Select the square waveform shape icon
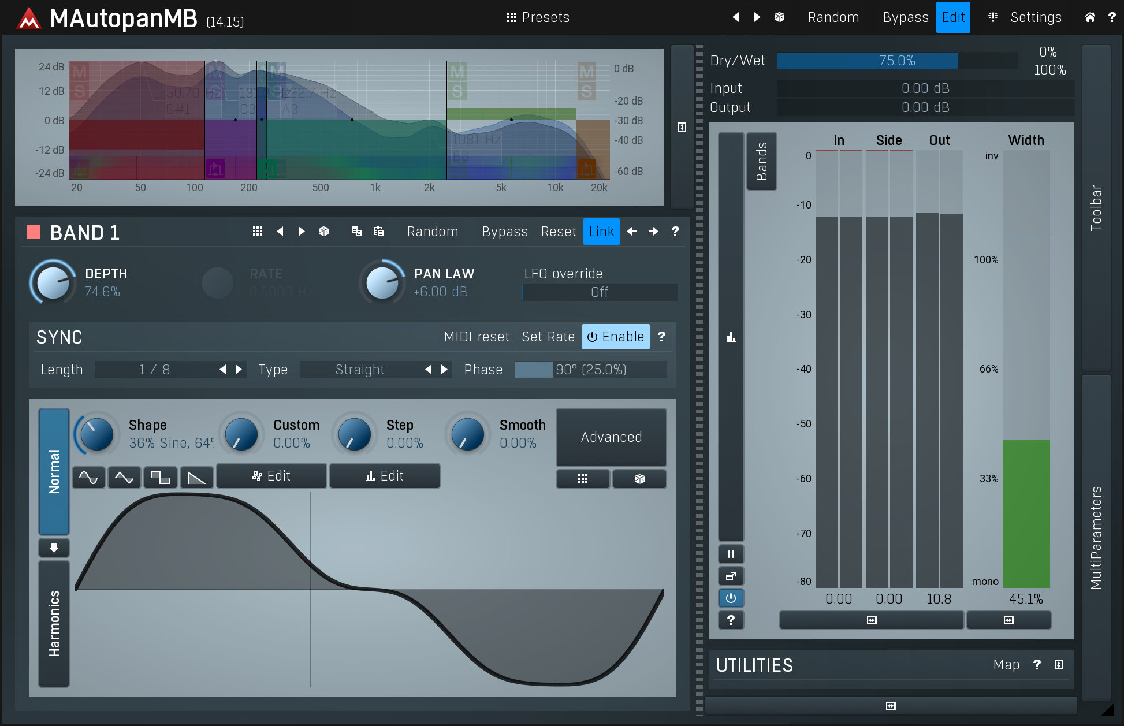Viewport: 1124px width, 726px height. [x=161, y=477]
